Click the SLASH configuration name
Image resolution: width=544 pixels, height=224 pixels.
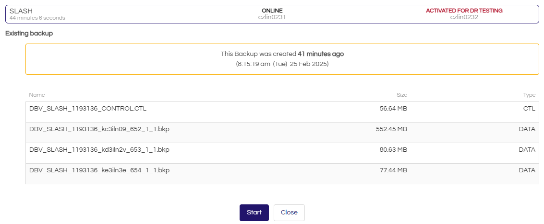click(x=21, y=11)
